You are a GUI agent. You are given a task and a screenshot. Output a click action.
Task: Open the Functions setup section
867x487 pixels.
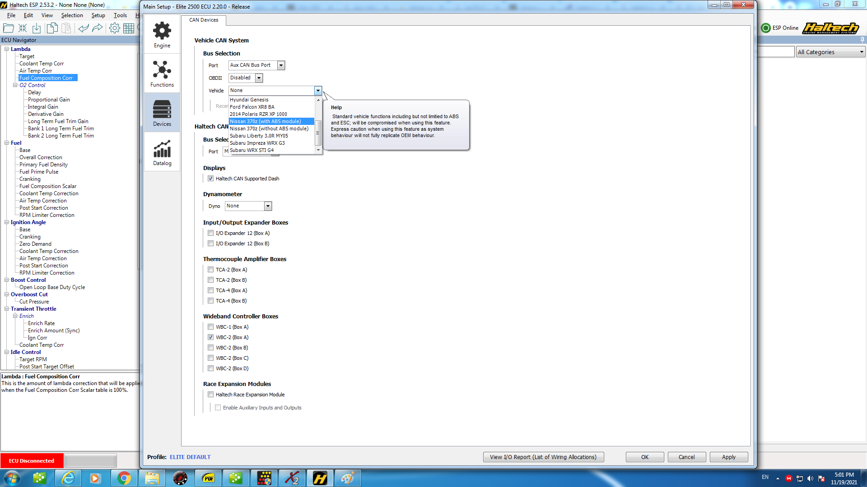coord(162,74)
